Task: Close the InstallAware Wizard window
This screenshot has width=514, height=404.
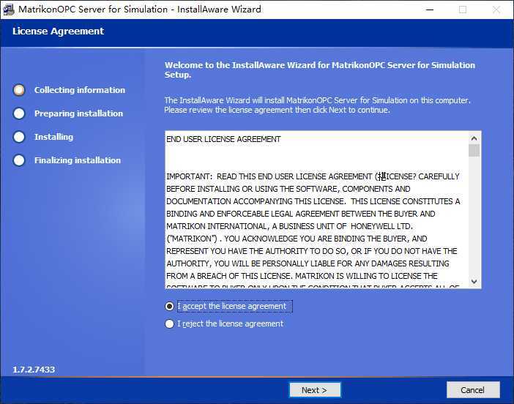Action: tap(496, 10)
